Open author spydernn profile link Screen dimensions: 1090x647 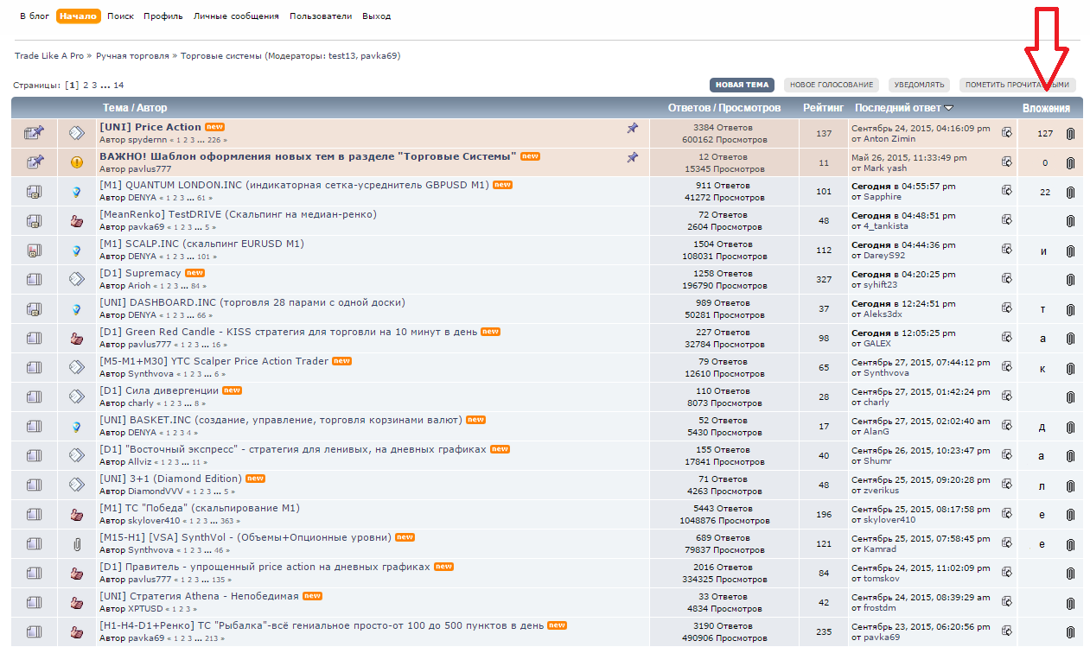point(147,139)
